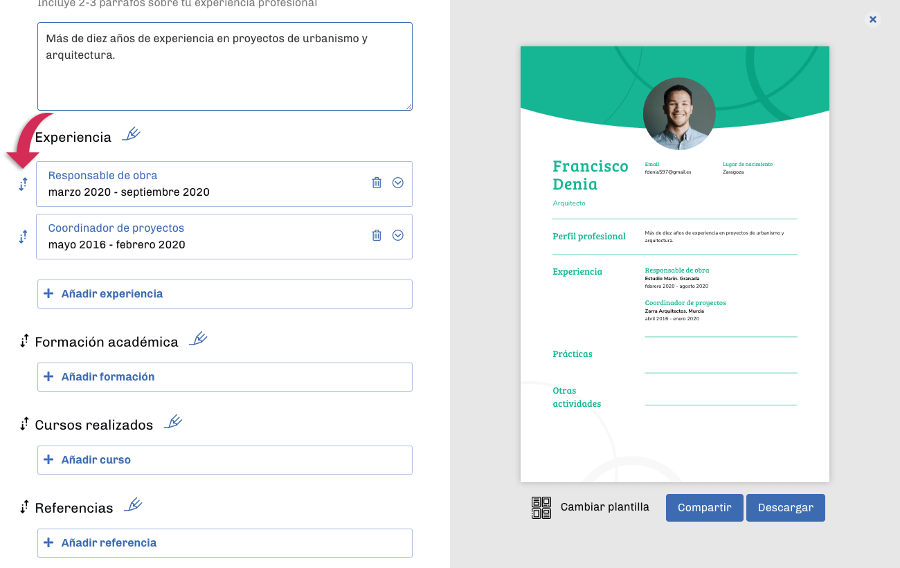Delete the Coordinador de proyectos entry
Image resolution: width=900 pixels, height=568 pixels.
click(x=377, y=235)
